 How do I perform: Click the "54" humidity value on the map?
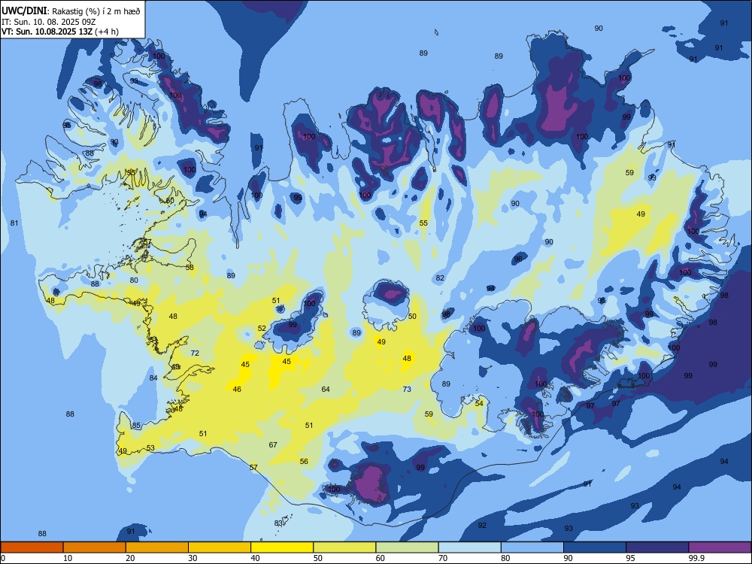(479, 403)
